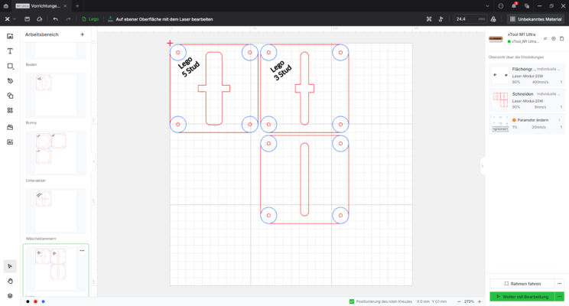
Task: Select the red layer color
Action: pyautogui.click(x=35, y=301)
